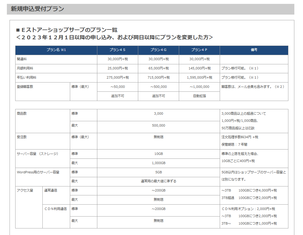Screen dimensions: 303x235
Task: Select the 年払い利用料 row label
Action: 27,77
